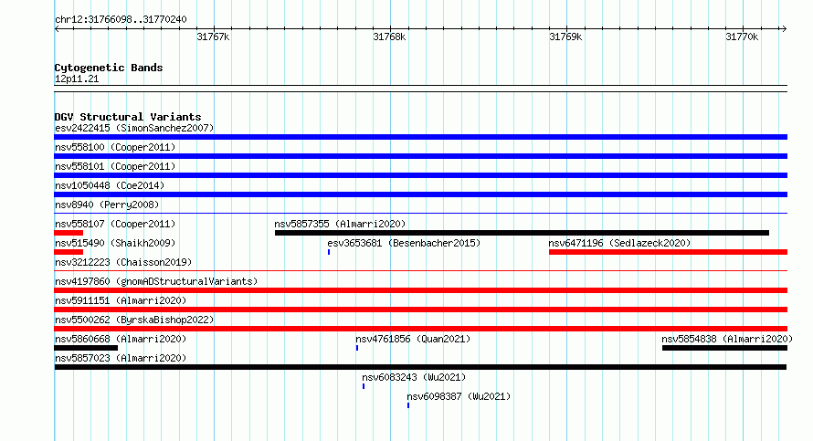Image resolution: width=813 pixels, height=441 pixels.
Task: Click the Cytogenetic Bands track title
Action: pyautogui.click(x=109, y=68)
